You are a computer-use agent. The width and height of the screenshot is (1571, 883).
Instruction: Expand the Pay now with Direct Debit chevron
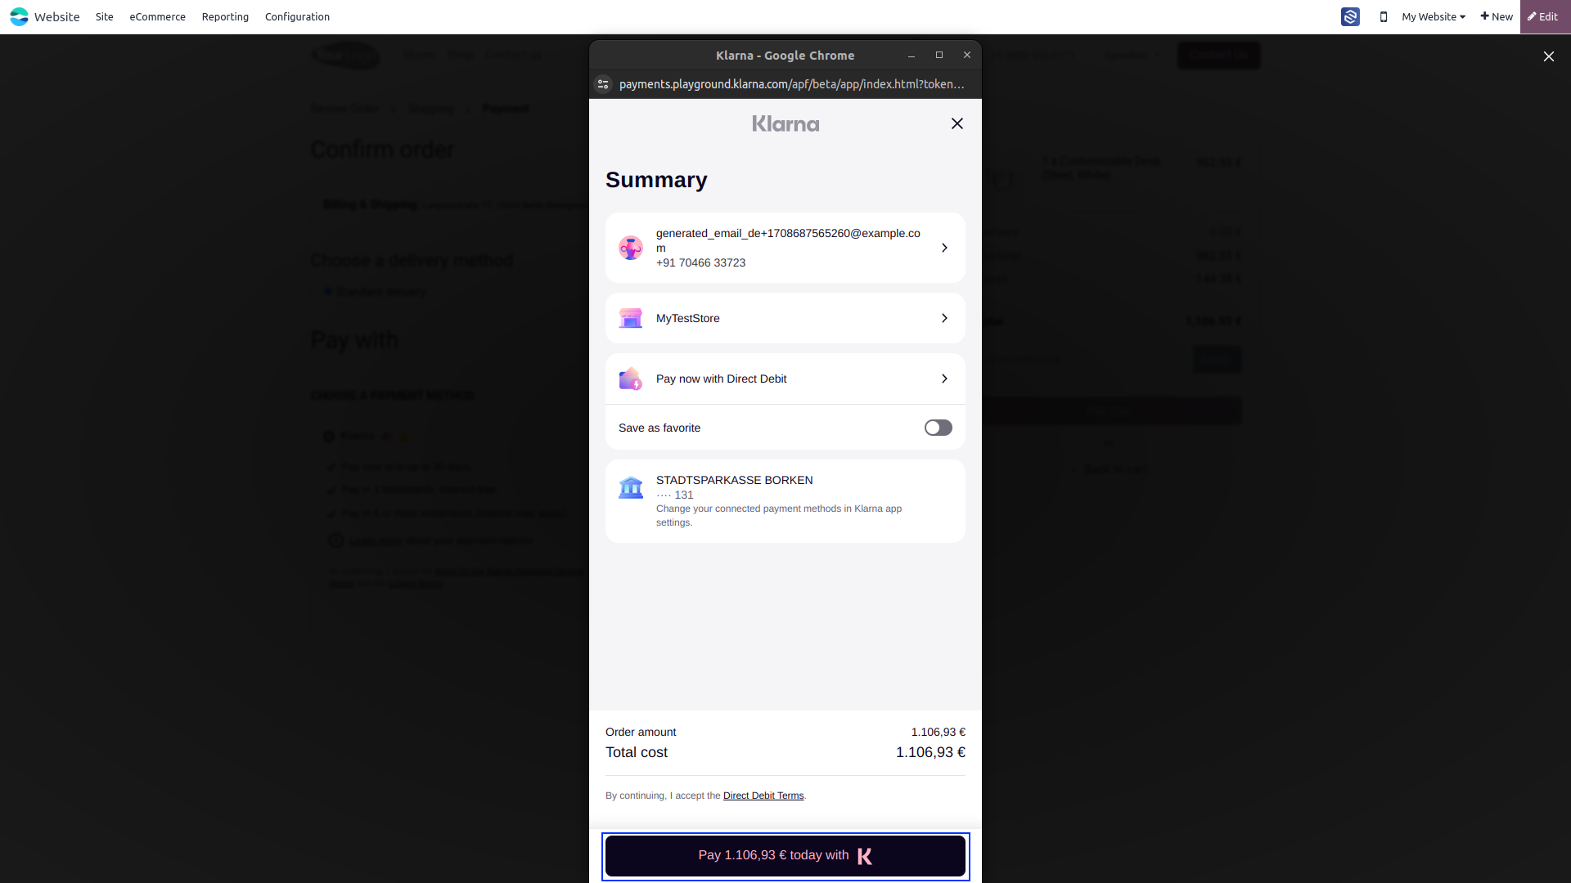(x=944, y=379)
